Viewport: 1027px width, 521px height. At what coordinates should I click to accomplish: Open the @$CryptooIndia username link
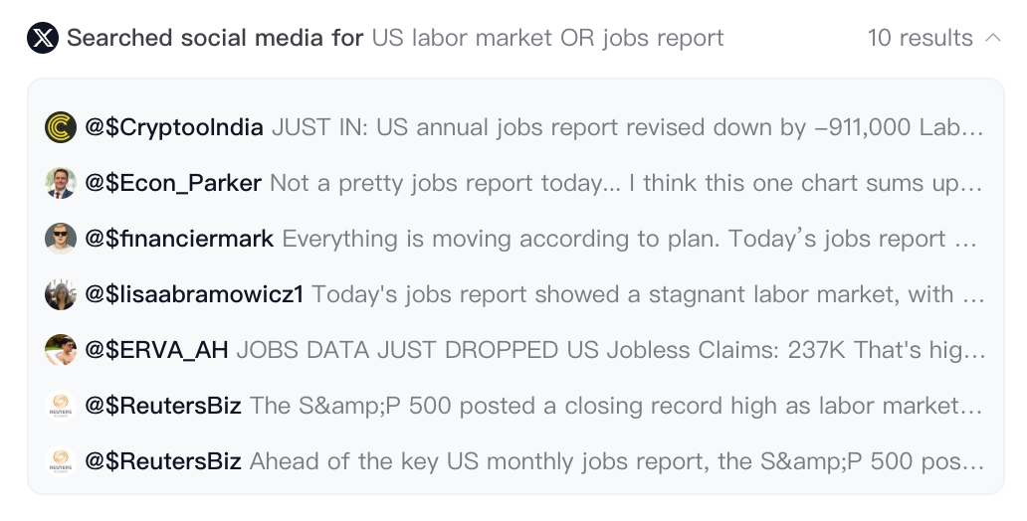pos(174,127)
